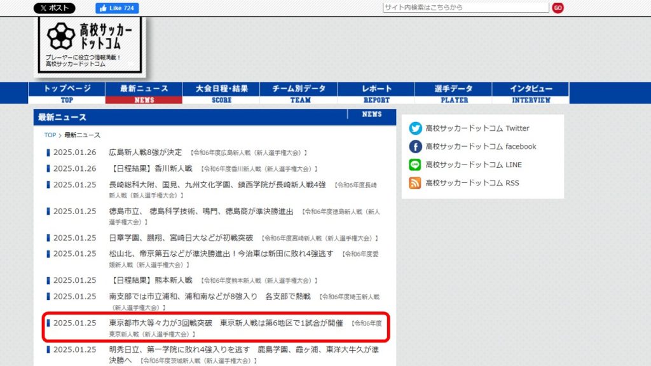Viewport: 651px width, 366px height.
Task: Click the Twitter bird icon
Action: click(415, 128)
